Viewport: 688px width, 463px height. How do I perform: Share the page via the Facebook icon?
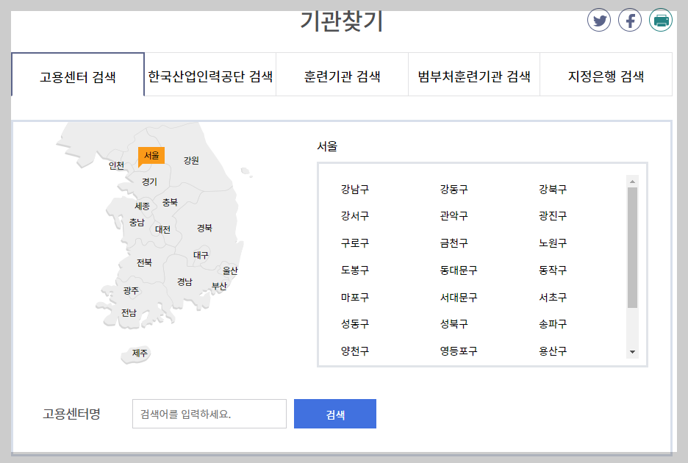[630, 20]
